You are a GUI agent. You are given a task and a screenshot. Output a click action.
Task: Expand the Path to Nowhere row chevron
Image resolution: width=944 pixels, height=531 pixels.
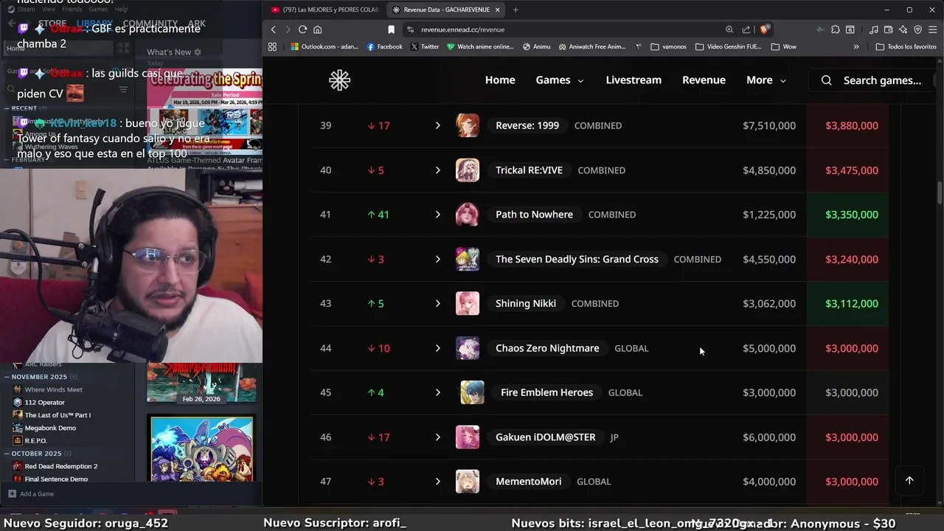coord(437,215)
